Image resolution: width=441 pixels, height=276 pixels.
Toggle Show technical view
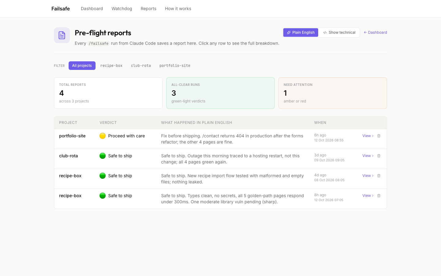(x=339, y=33)
